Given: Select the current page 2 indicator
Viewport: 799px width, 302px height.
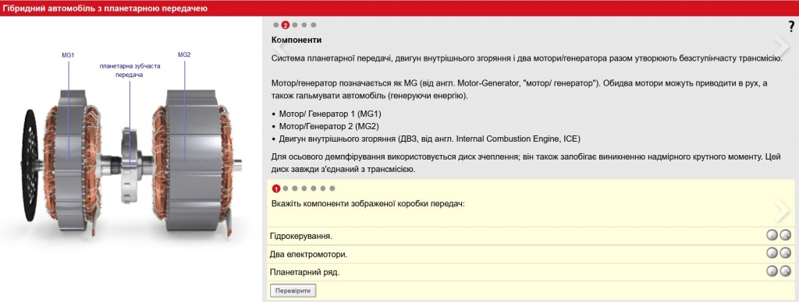Looking at the screenshot, I should click(286, 25).
